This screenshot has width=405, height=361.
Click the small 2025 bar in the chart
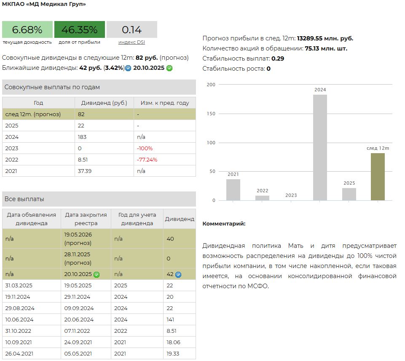(x=349, y=194)
